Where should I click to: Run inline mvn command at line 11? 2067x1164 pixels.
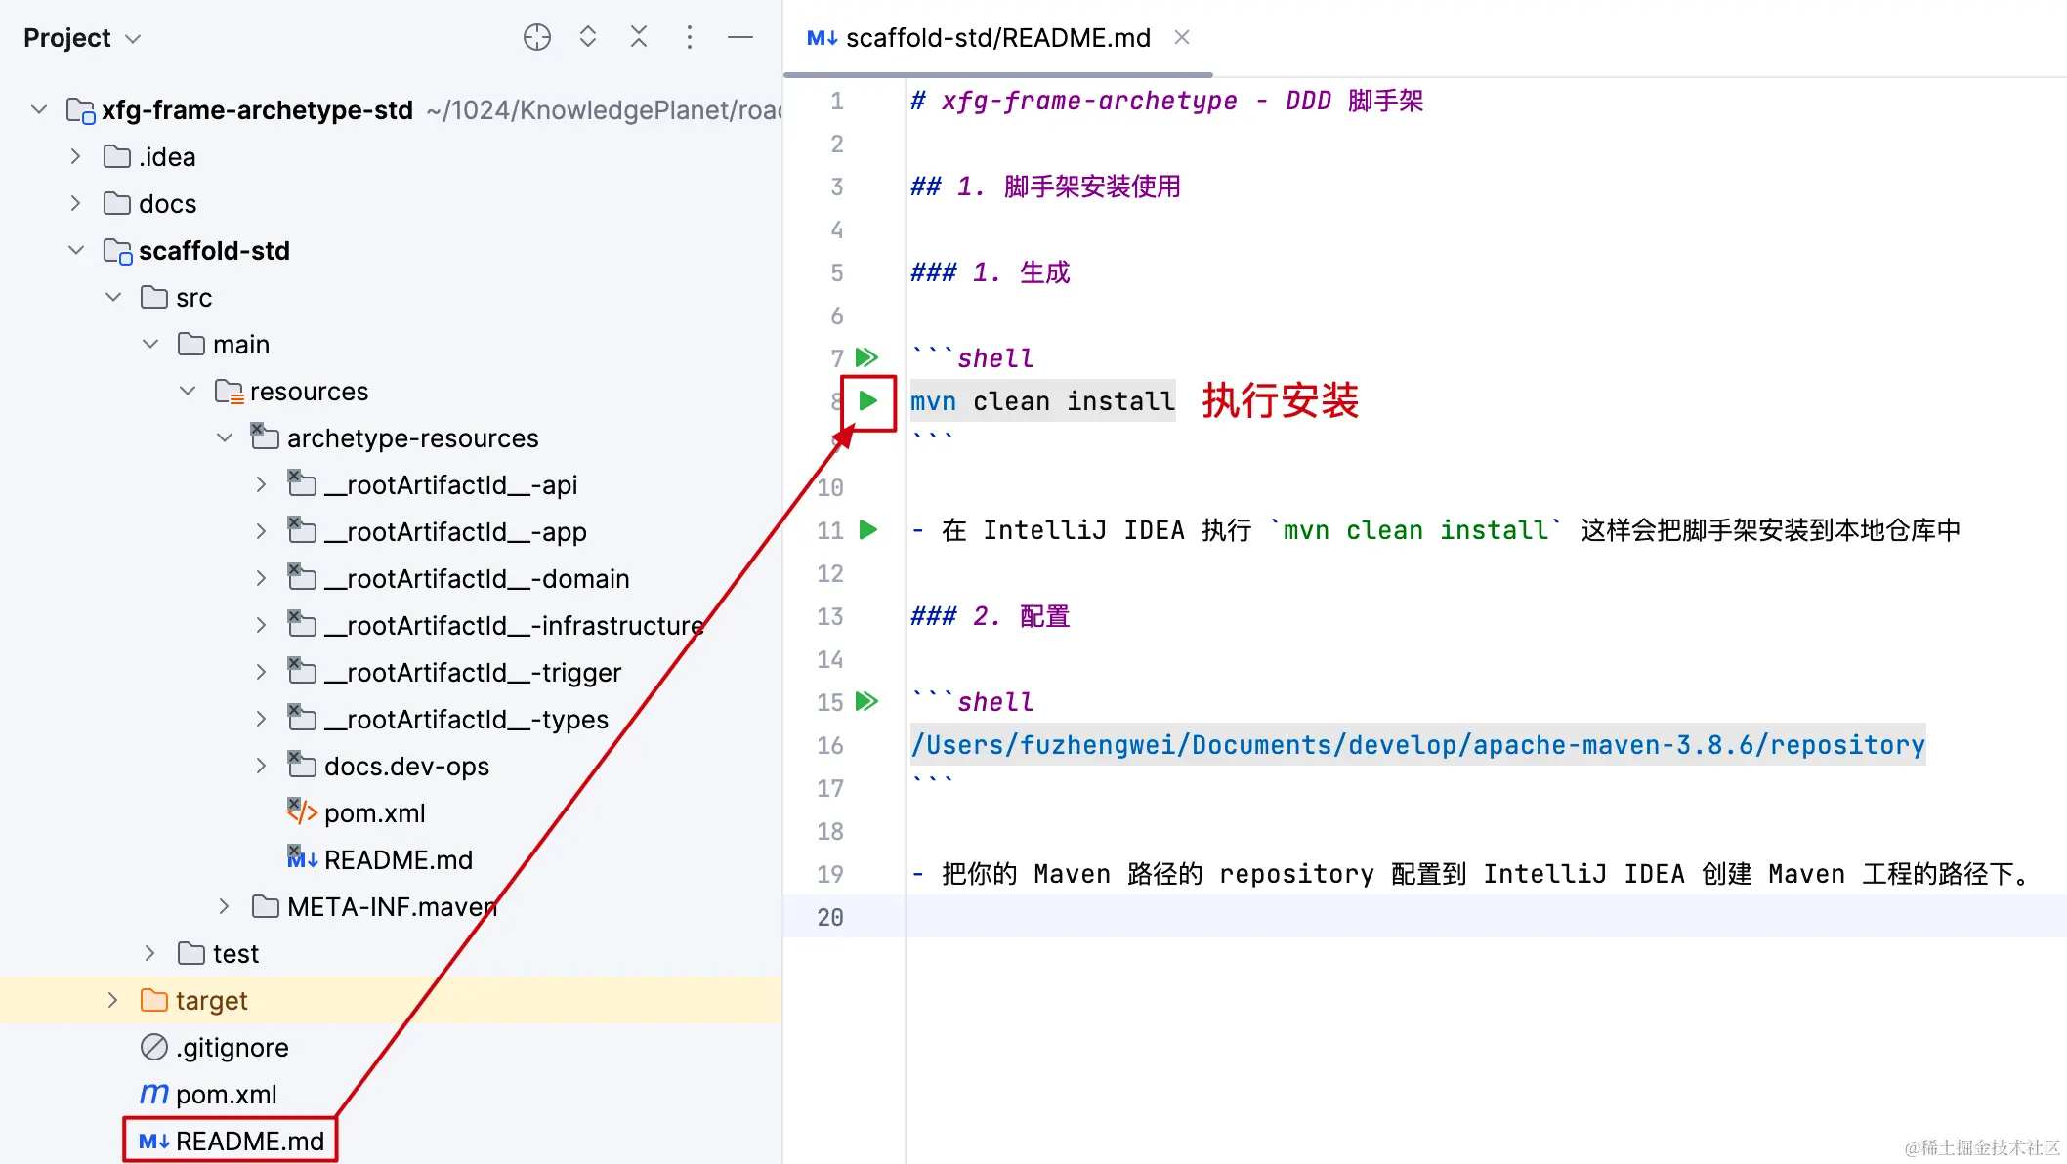867,529
